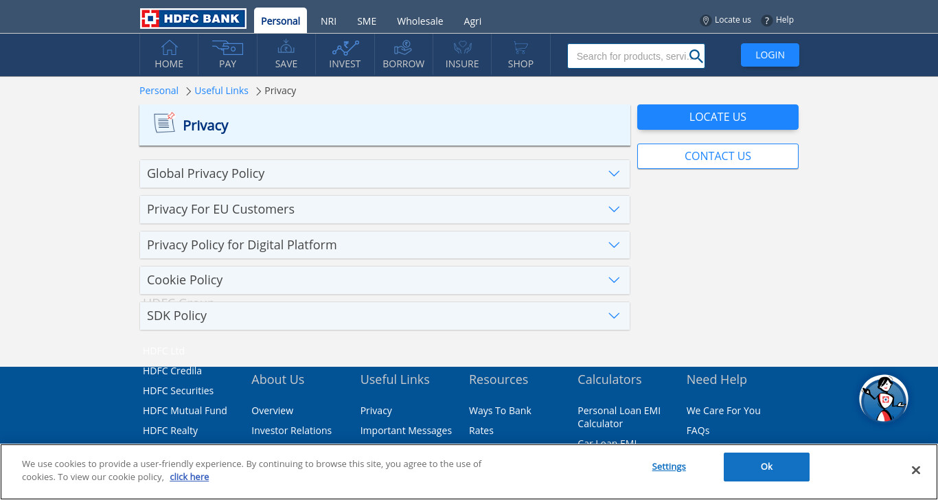Click the Locate us text in header

coord(733,20)
